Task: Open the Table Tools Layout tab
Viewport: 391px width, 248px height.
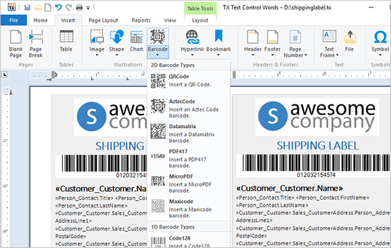Action: (200, 20)
